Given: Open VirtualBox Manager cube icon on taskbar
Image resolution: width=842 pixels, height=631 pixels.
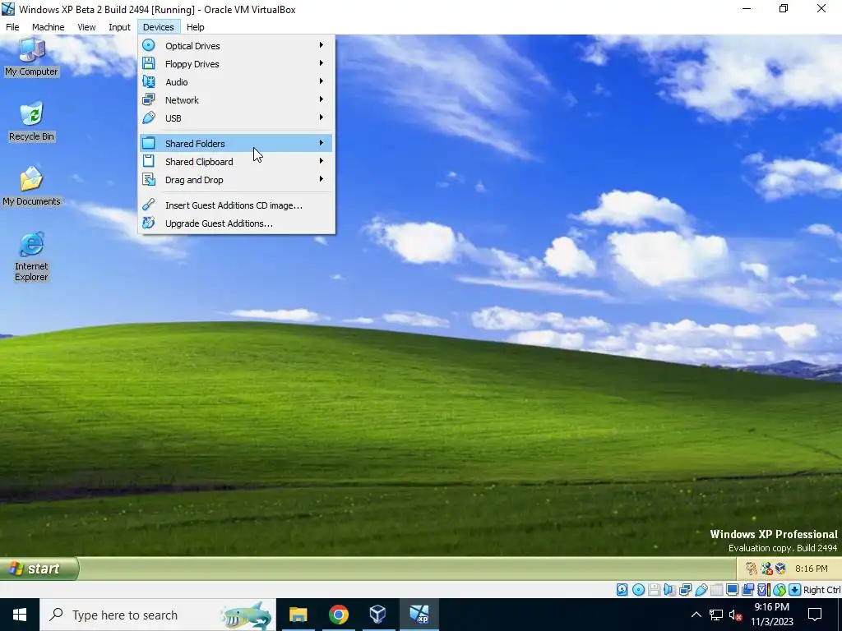Looking at the screenshot, I should (378, 615).
